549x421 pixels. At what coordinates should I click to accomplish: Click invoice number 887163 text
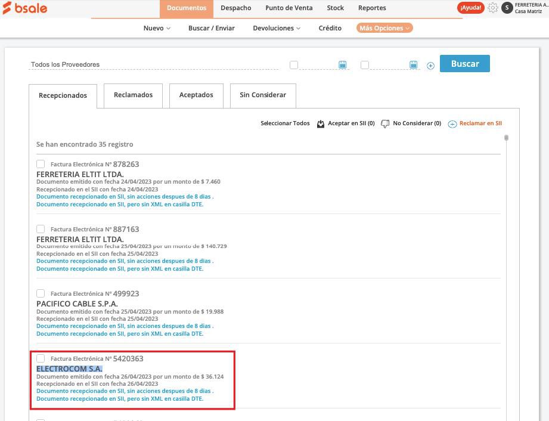tap(126, 229)
